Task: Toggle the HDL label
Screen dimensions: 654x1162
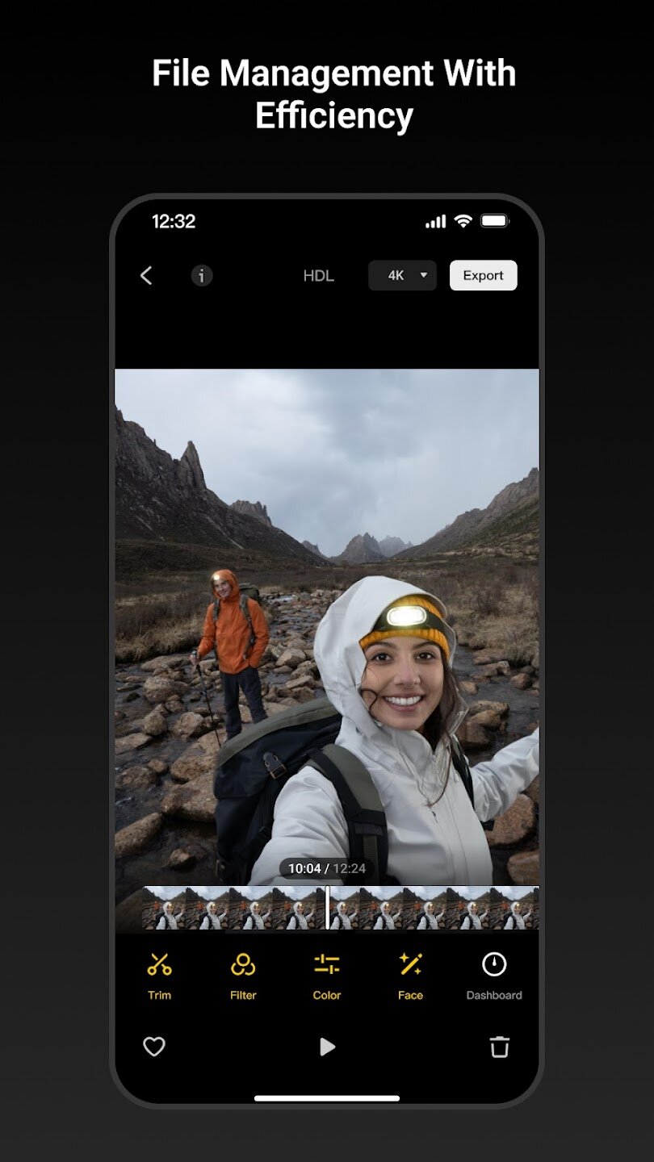Action: pyautogui.click(x=319, y=276)
